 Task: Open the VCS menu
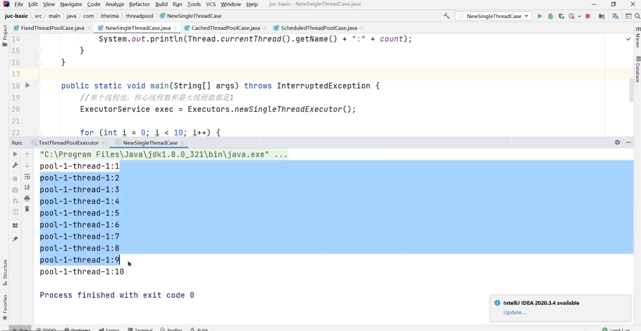[x=210, y=4]
